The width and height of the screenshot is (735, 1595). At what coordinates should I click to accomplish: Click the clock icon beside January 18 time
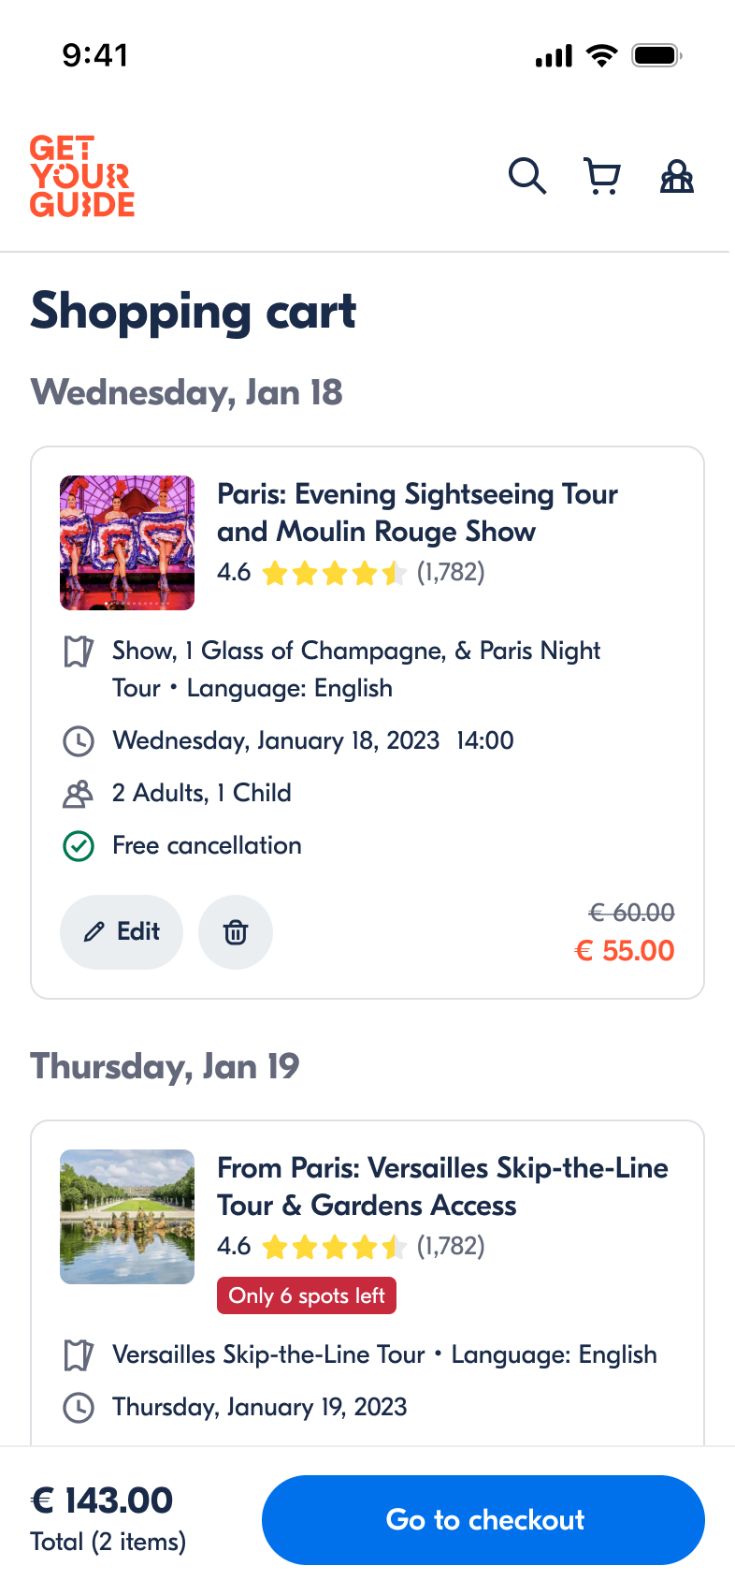pyautogui.click(x=79, y=741)
